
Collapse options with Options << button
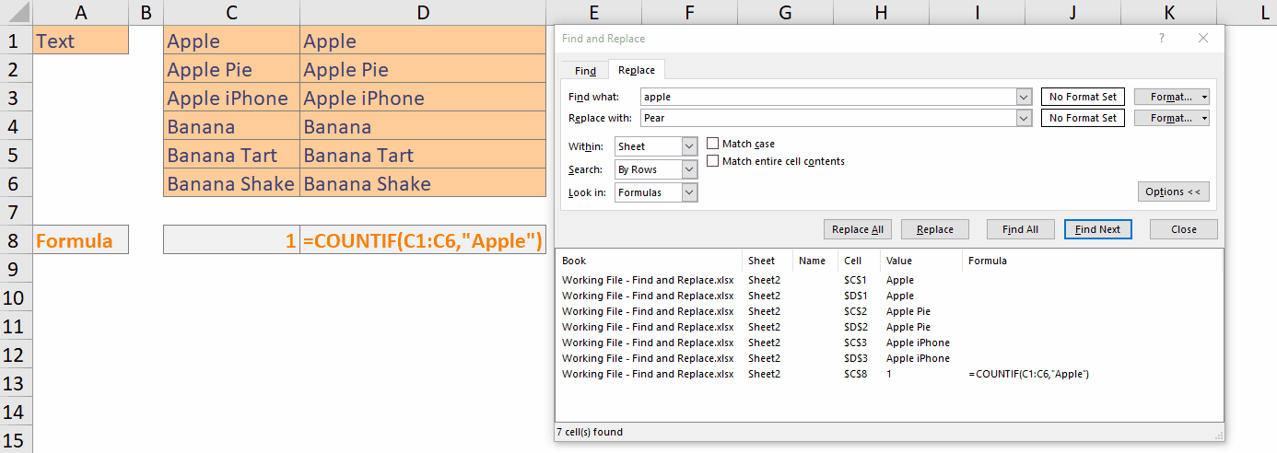(x=1173, y=192)
